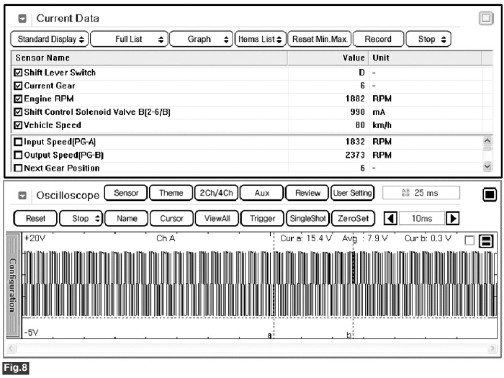Click the Record button
Viewport: 504px width, 378px height.
pyautogui.click(x=378, y=39)
